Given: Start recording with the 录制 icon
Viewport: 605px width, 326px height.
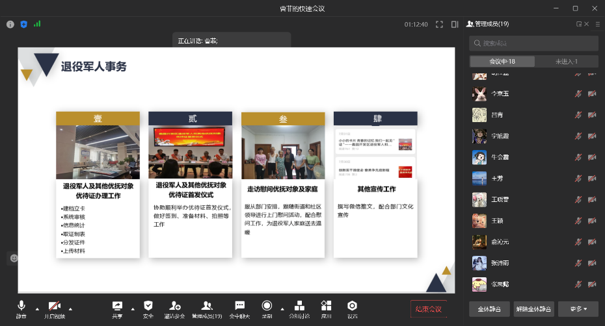Looking at the screenshot, I should (x=267, y=305).
